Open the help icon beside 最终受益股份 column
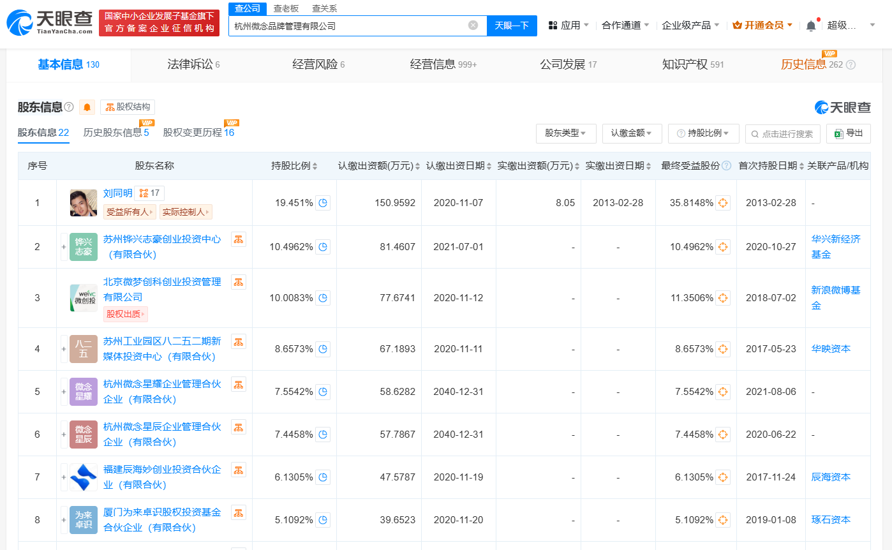892x550 pixels. (x=726, y=165)
